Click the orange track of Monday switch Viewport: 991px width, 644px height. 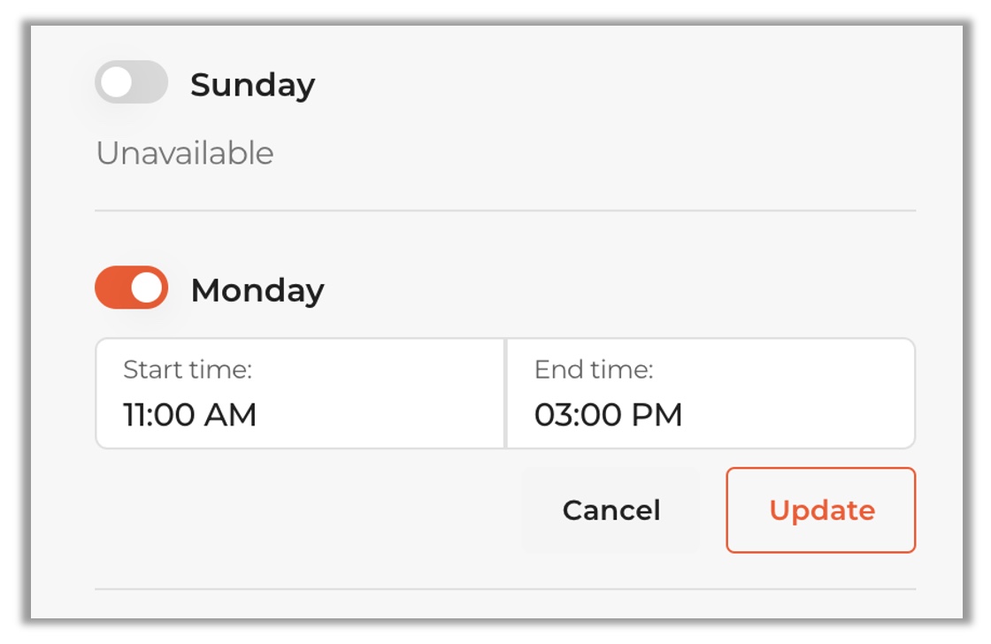point(111,287)
